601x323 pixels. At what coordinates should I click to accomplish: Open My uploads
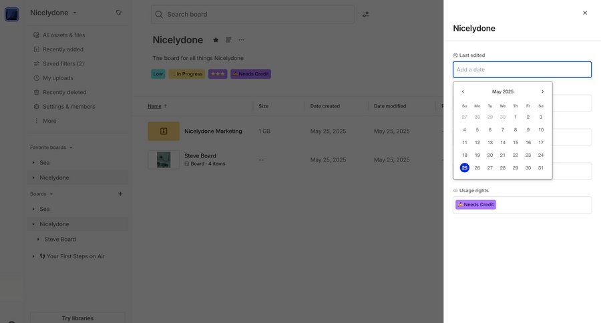(x=58, y=78)
